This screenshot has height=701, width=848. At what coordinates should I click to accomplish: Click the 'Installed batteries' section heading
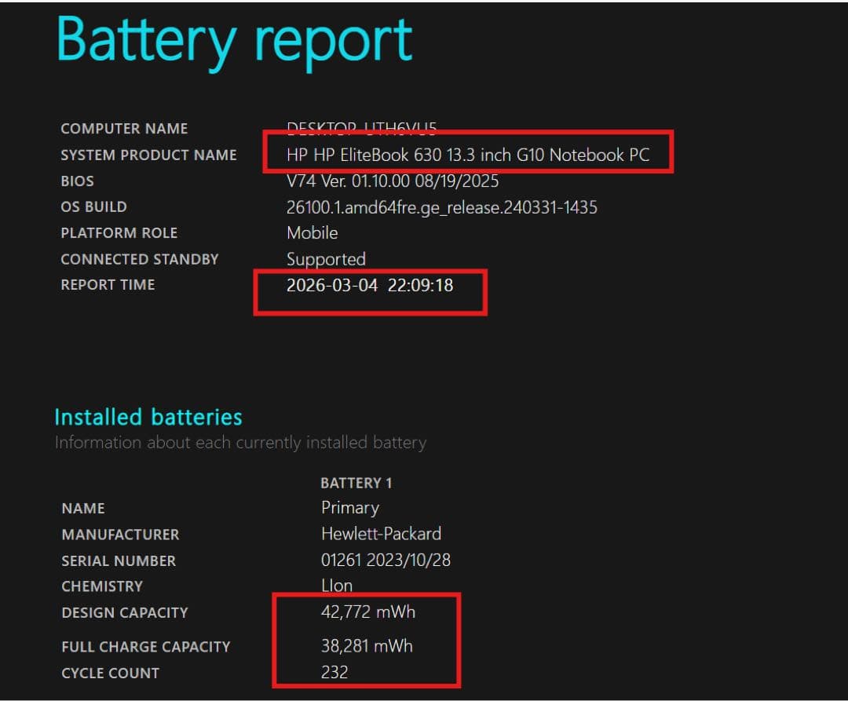tap(148, 418)
